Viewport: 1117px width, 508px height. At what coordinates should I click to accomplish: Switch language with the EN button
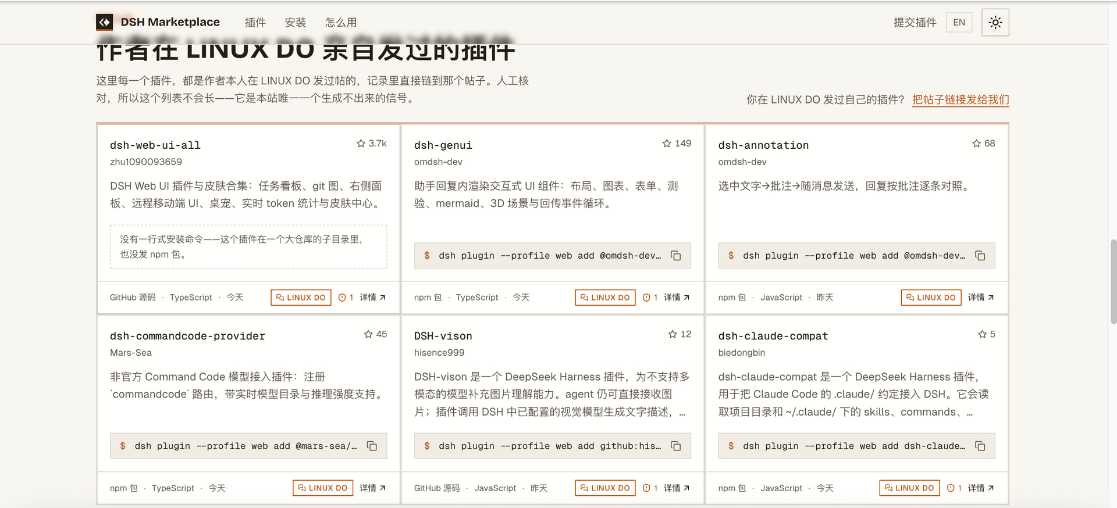[x=959, y=23]
